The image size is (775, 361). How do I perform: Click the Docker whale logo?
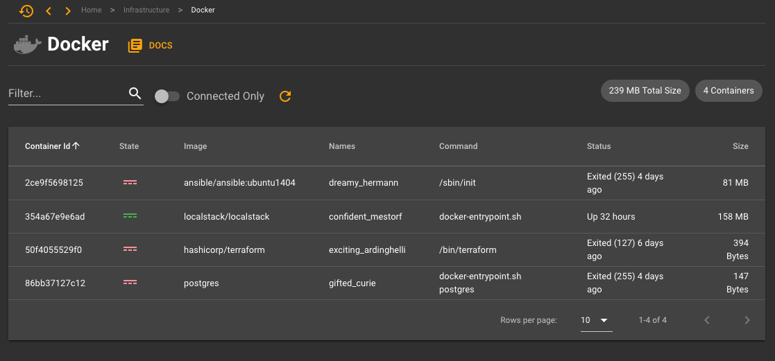point(27,45)
